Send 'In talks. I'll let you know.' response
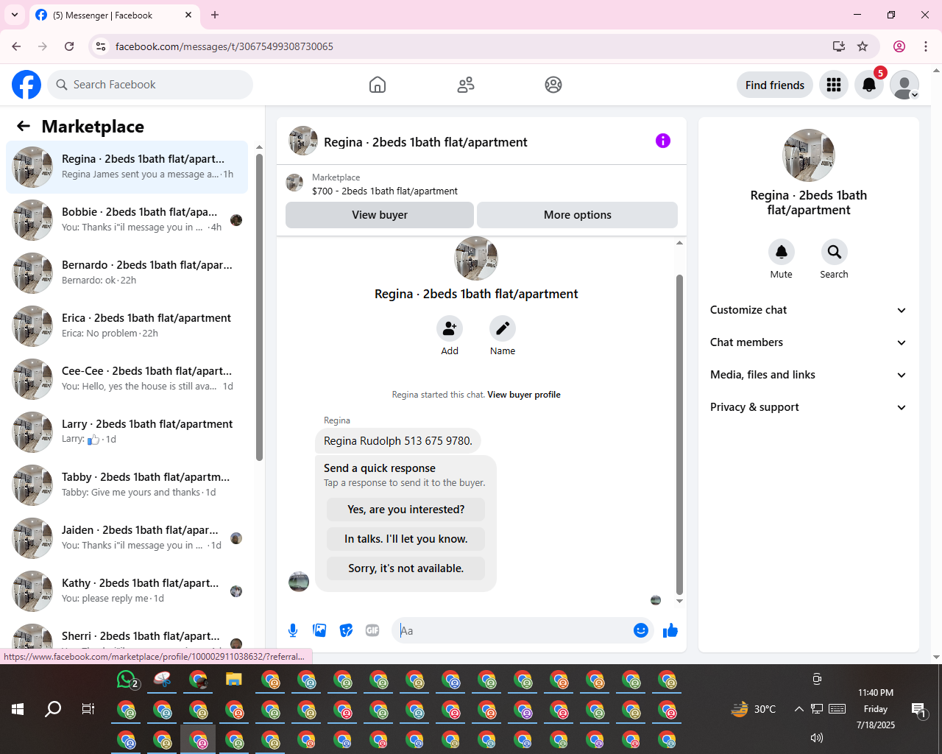The height and width of the screenshot is (754, 942). click(x=406, y=539)
